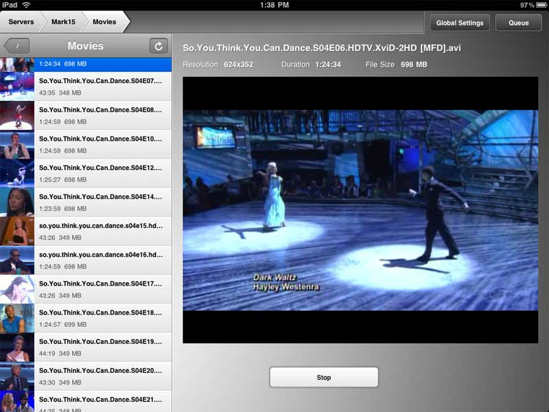Screen dimensions: 549x412
Task: Tap the S04E20 thumbnail image
Action: (17, 376)
